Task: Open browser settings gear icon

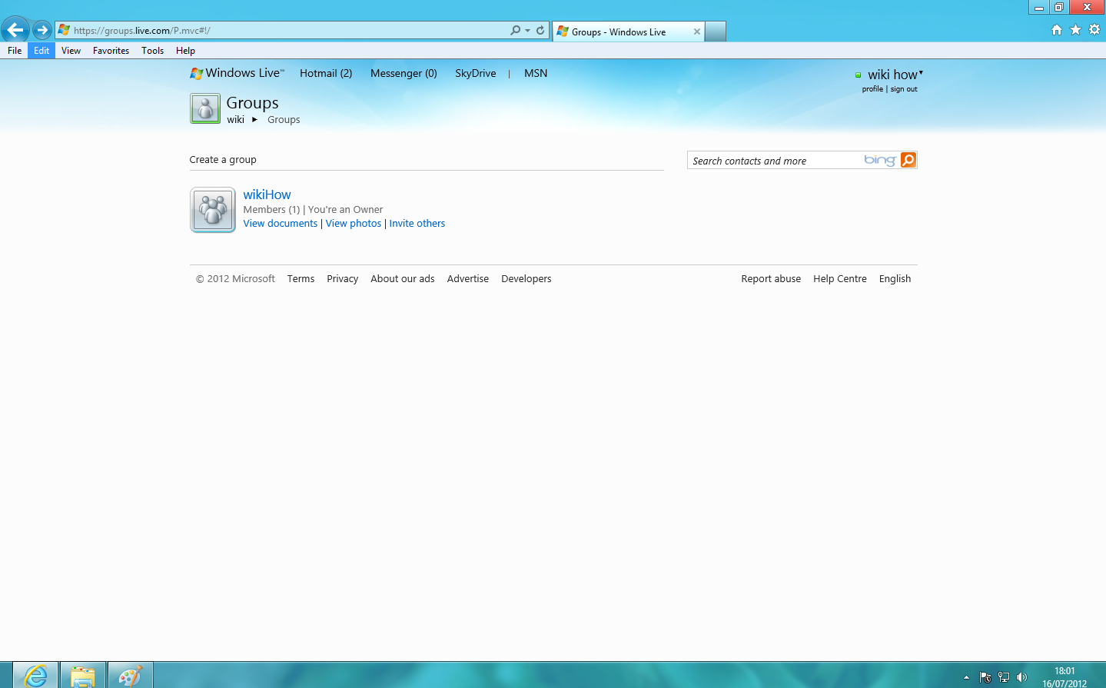Action: [x=1094, y=29]
